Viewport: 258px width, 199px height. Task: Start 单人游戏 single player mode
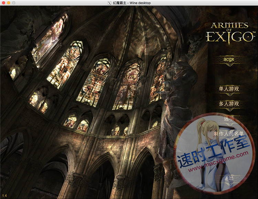tap(229, 89)
